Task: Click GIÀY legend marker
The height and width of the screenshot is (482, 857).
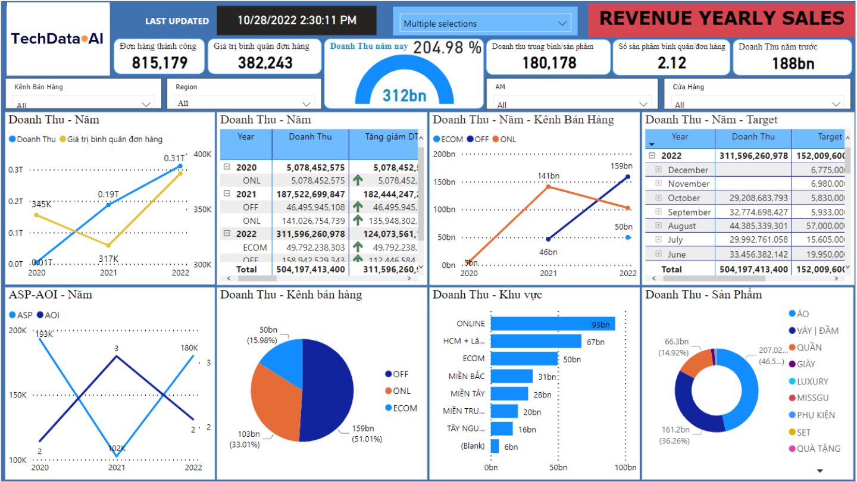Action: pos(792,364)
